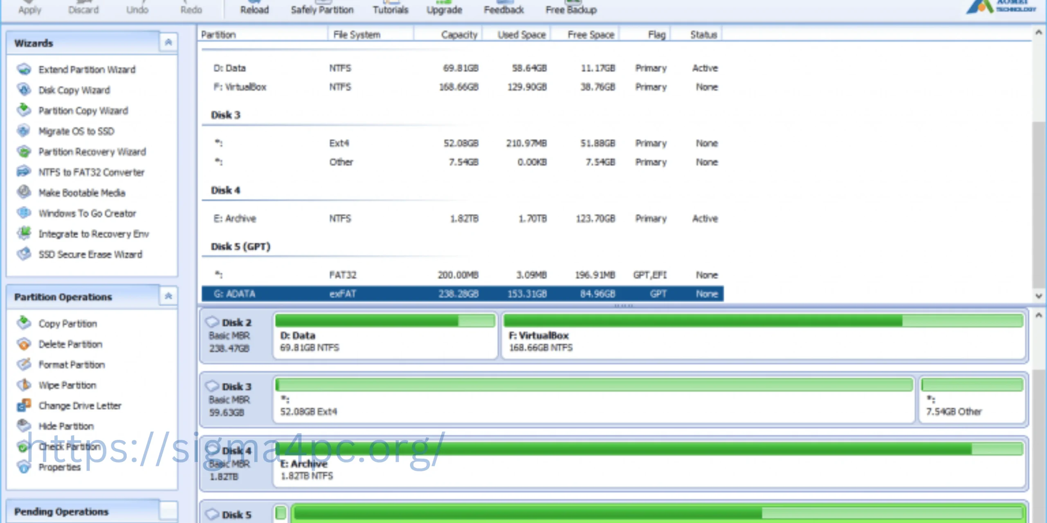Click the Extend Partition Wizard icon

coord(24,69)
